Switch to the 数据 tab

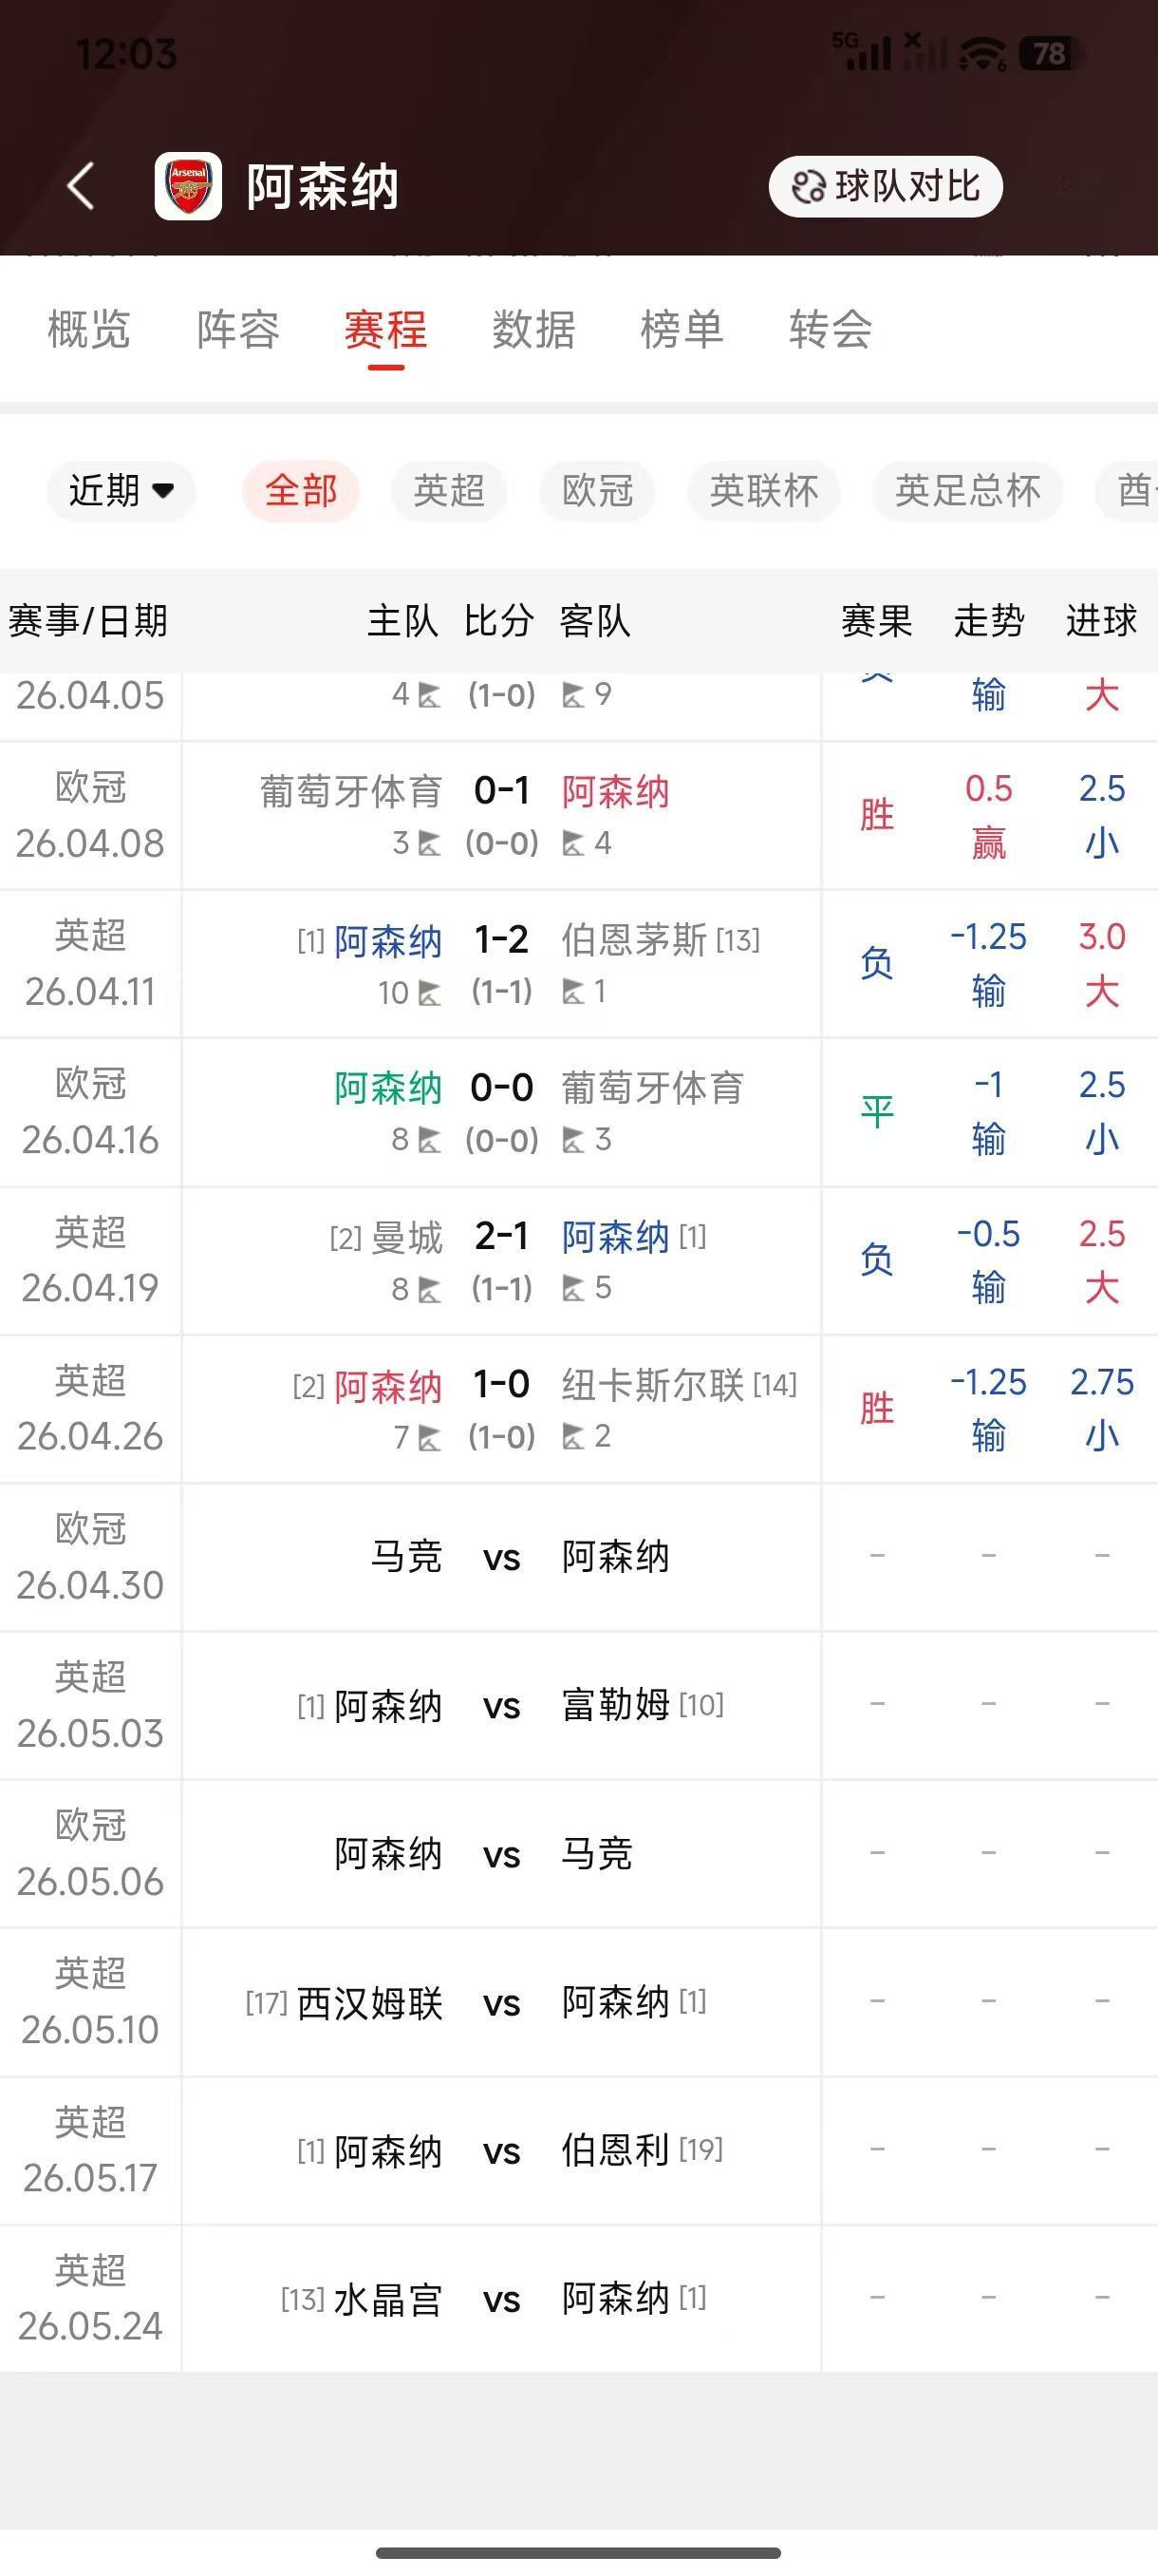[533, 330]
